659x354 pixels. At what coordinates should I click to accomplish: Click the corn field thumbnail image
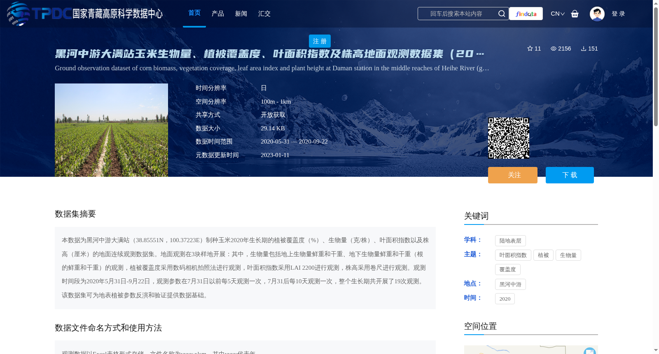click(x=111, y=130)
